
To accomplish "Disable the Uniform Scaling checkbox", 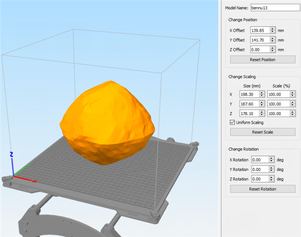I will (x=232, y=122).
